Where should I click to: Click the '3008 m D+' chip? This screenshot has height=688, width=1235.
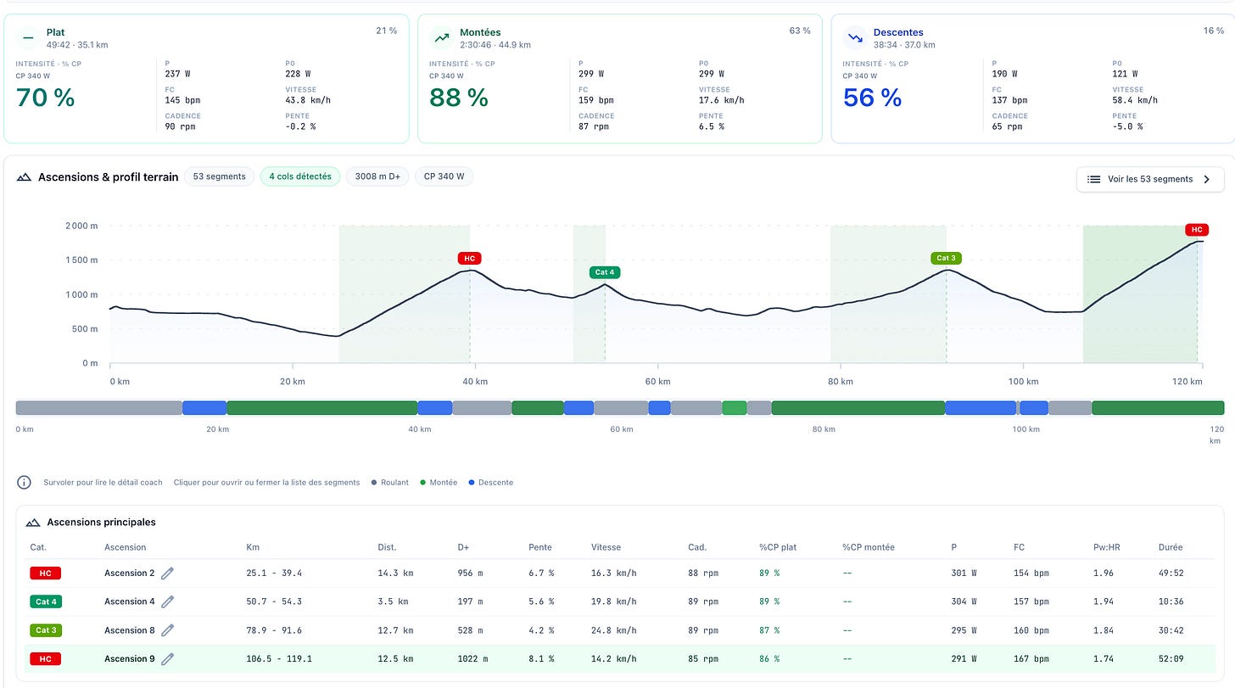click(x=377, y=176)
